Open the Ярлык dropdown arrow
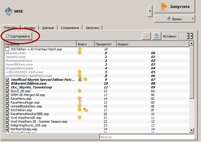Screen dimensions: 201x142 click(193, 19)
